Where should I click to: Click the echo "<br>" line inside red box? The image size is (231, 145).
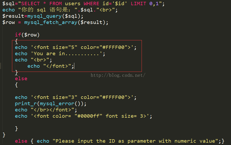pos(33,60)
